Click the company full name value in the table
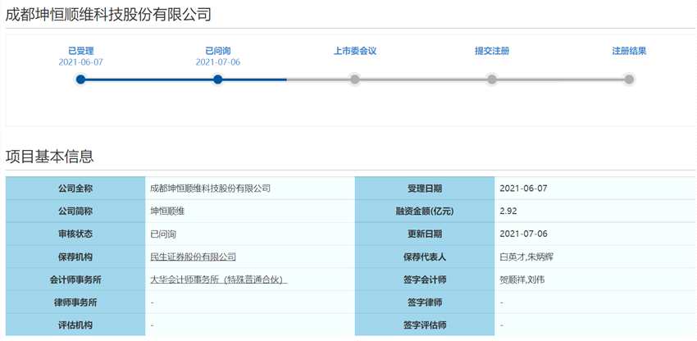This screenshot has width=697, height=341. click(210, 189)
